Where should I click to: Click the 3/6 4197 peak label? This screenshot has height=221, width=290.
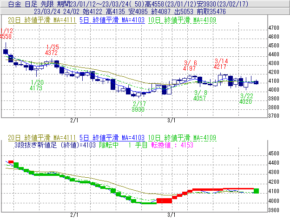[190, 66]
